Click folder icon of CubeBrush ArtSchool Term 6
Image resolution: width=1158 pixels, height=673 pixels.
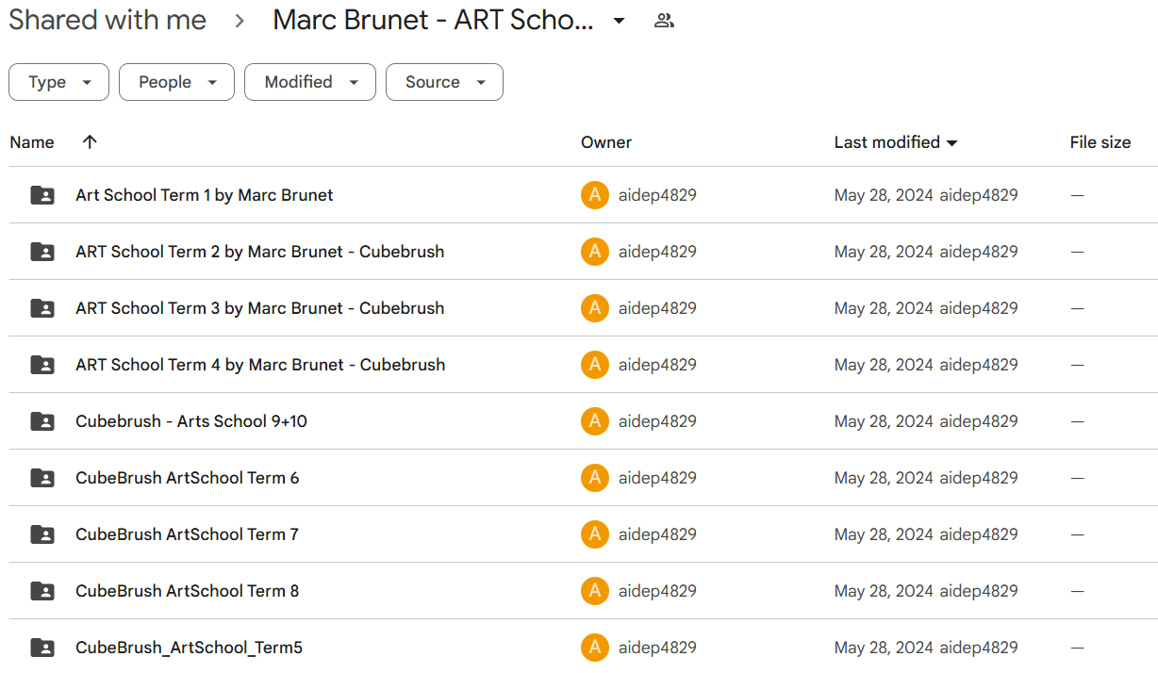[x=42, y=478]
